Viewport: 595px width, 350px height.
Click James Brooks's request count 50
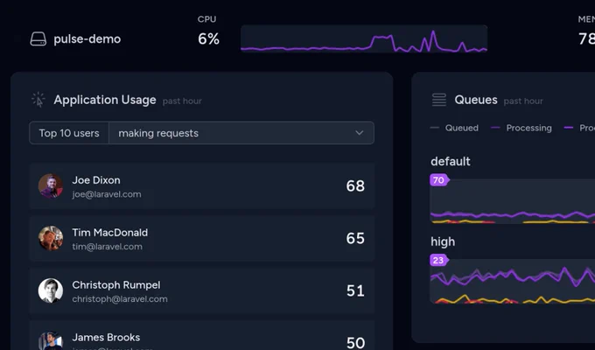(x=355, y=343)
